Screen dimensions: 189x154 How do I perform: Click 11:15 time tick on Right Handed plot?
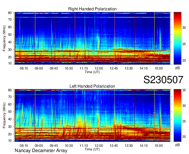click(84, 68)
